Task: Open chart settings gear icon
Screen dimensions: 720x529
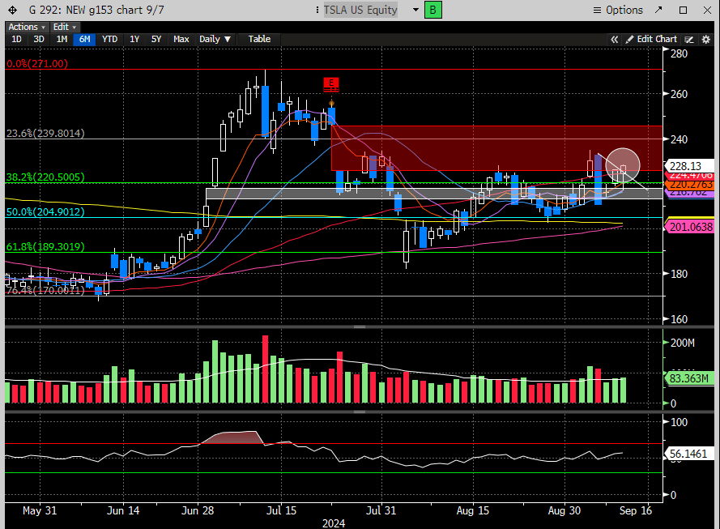Action: (705, 40)
